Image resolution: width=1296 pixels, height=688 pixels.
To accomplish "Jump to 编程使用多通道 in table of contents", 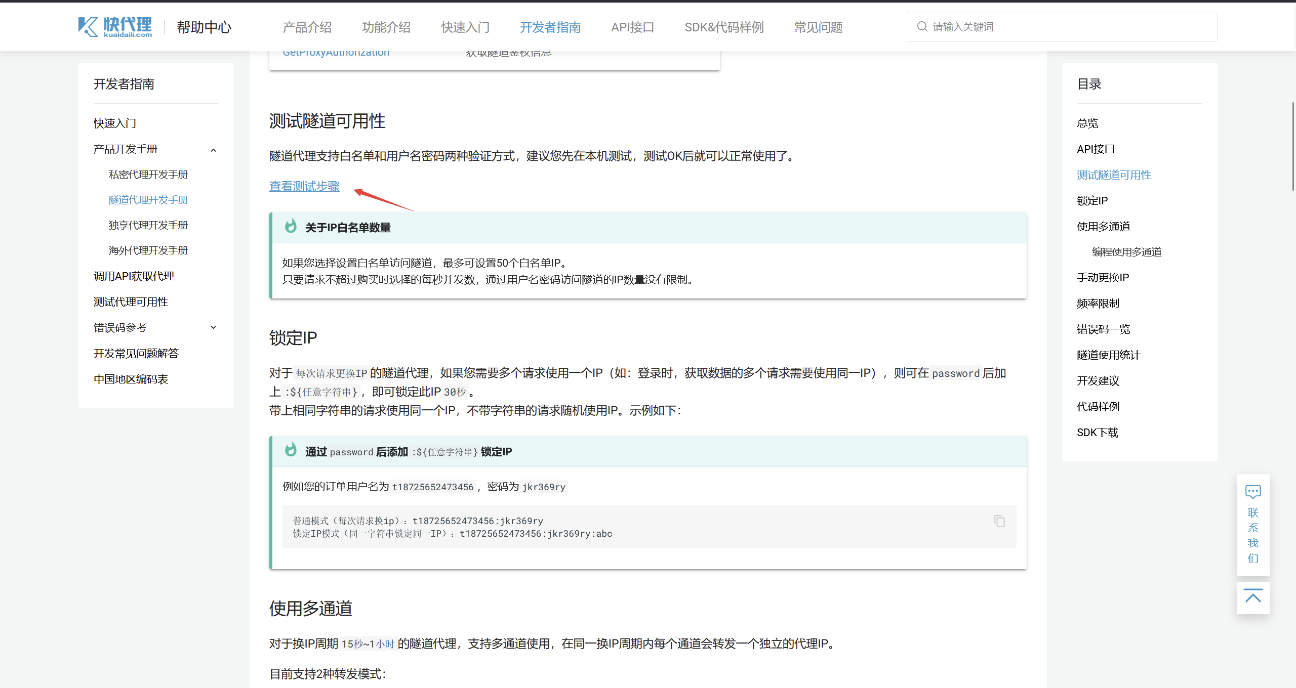I will pyautogui.click(x=1127, y=252).
